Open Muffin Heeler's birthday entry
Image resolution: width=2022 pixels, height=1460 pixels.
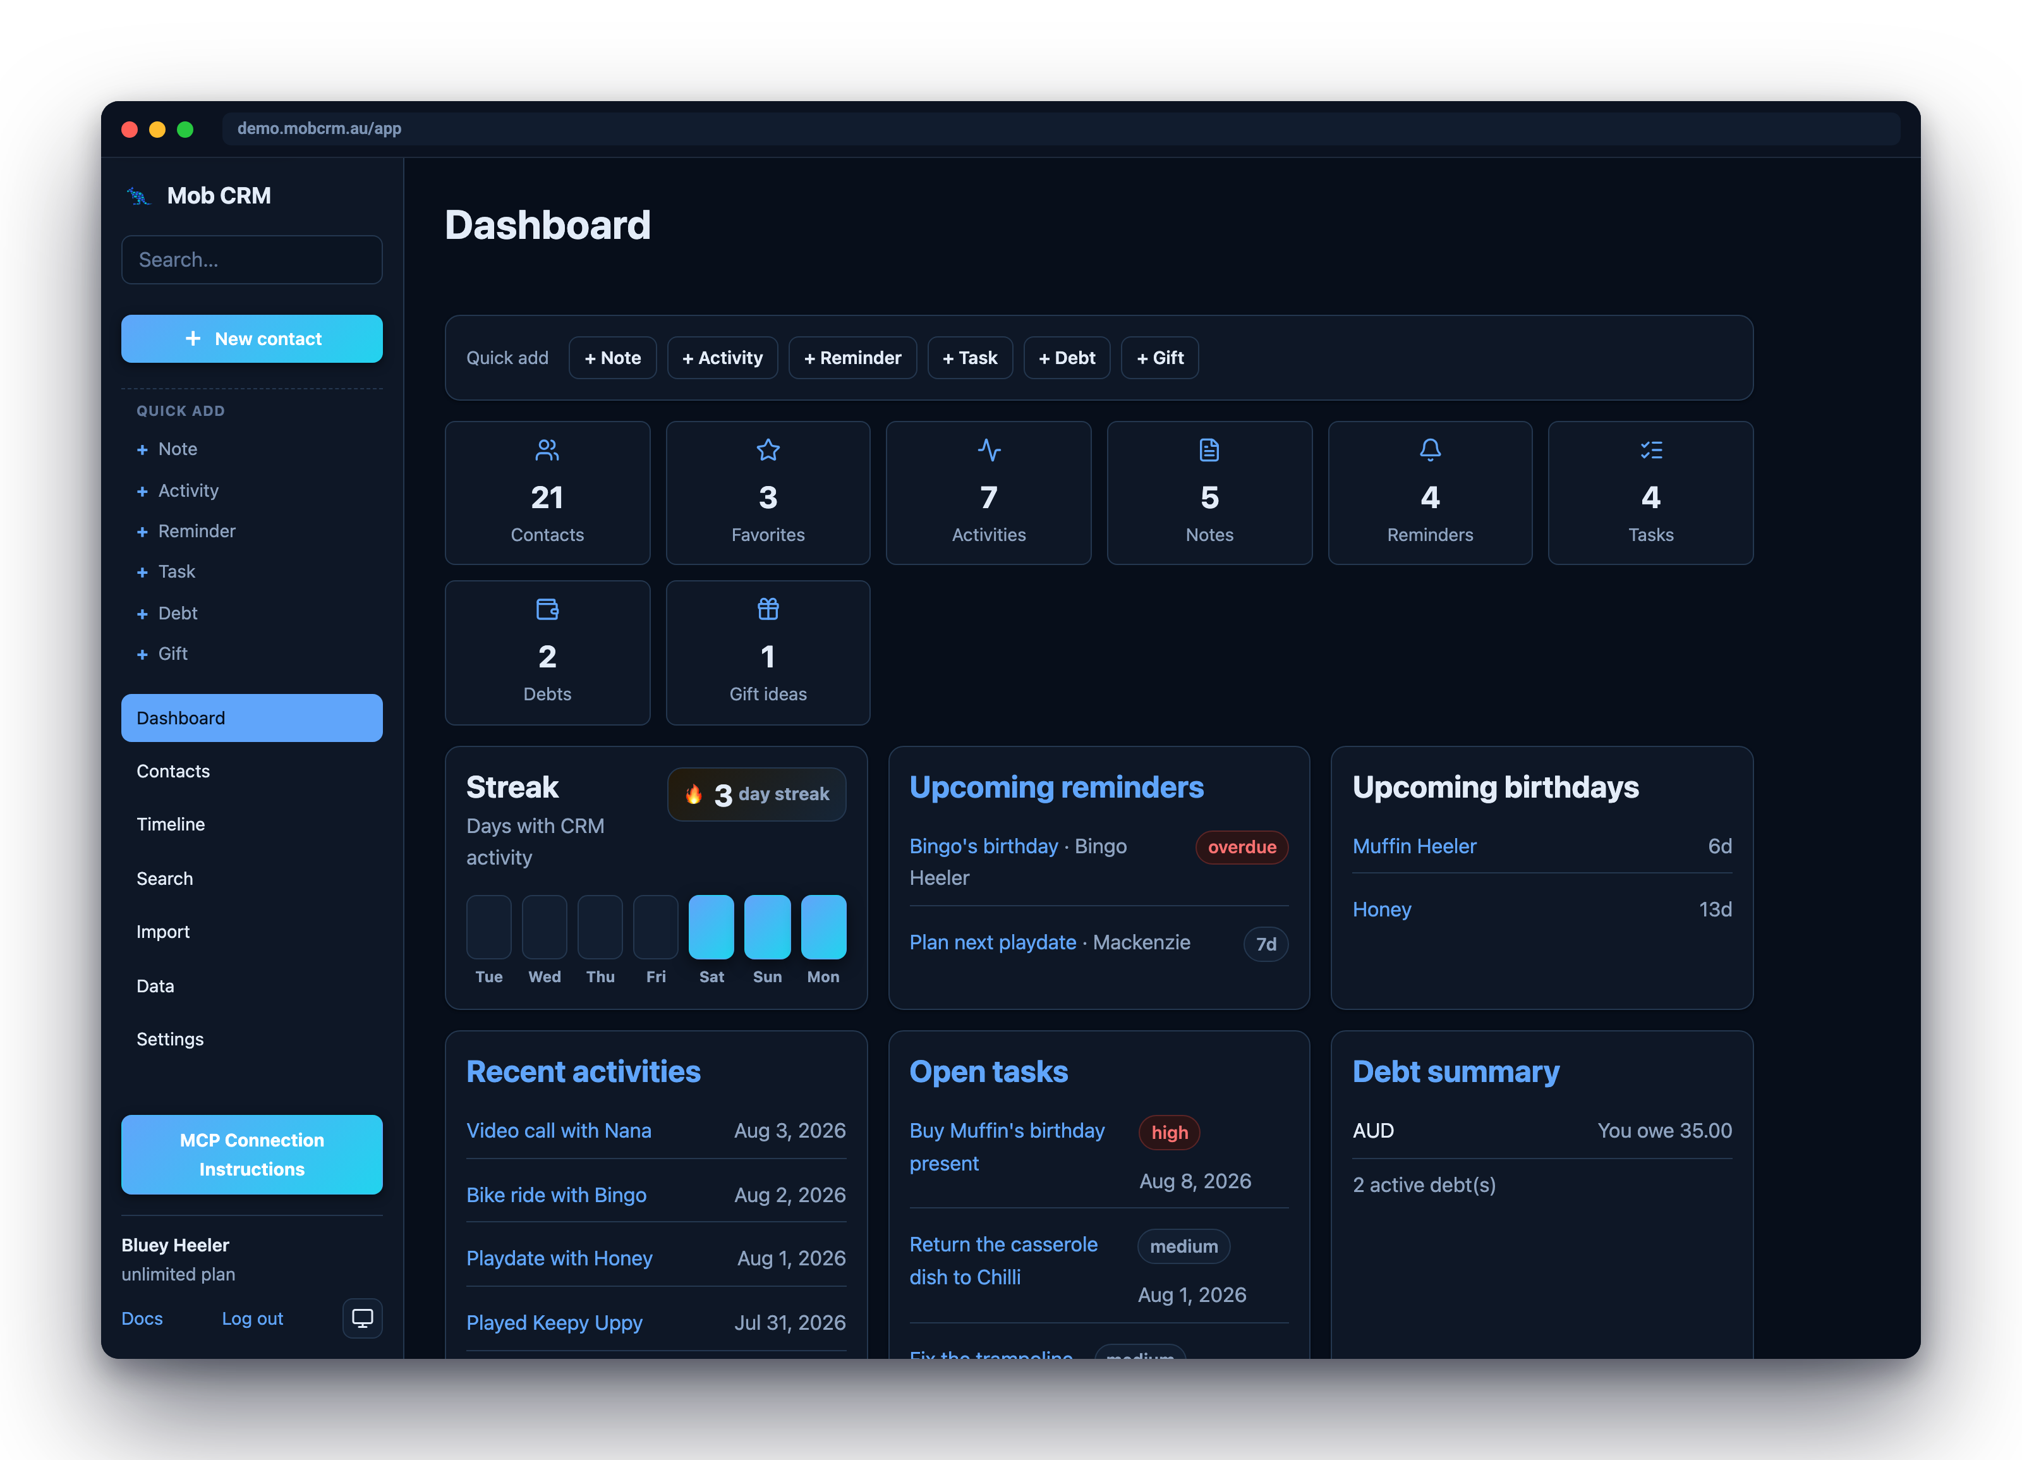point(1414,846)
